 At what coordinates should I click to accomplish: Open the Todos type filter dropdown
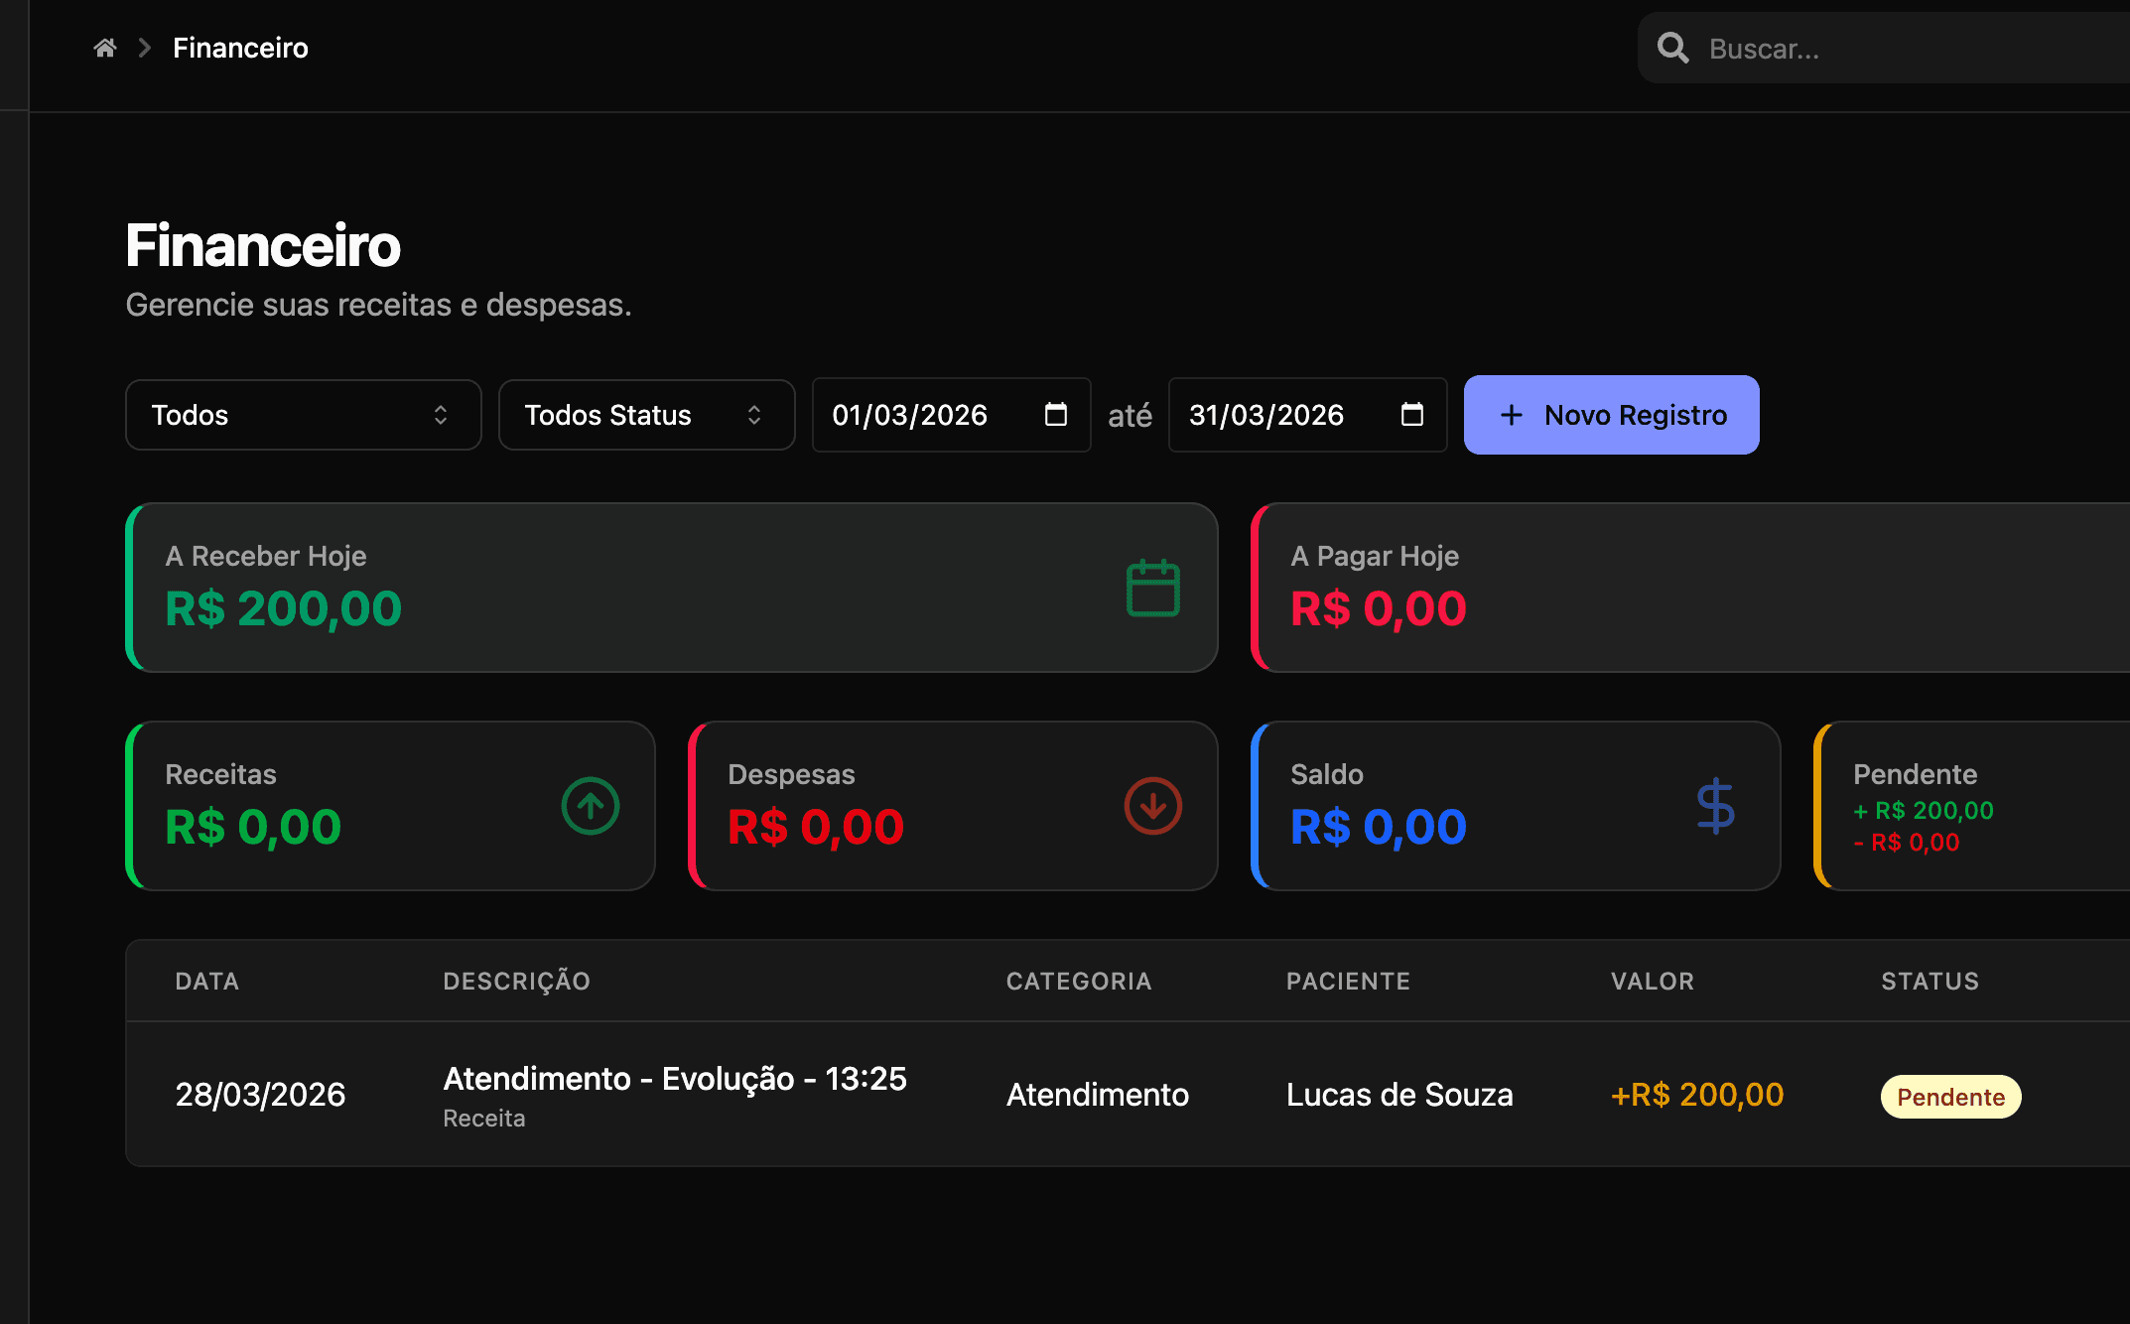point(304,415)
